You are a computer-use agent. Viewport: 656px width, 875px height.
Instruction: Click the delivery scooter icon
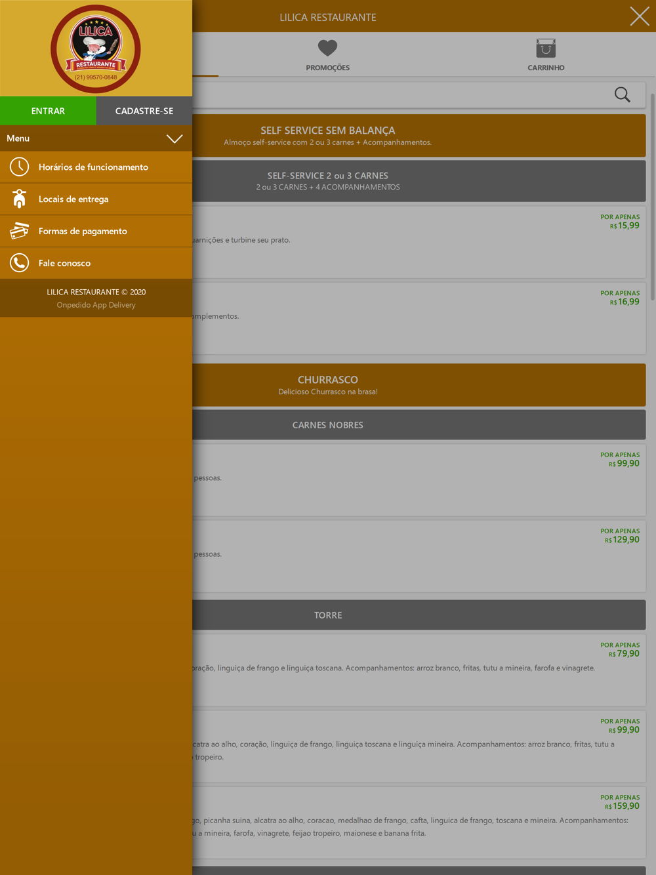coord(19,199)
